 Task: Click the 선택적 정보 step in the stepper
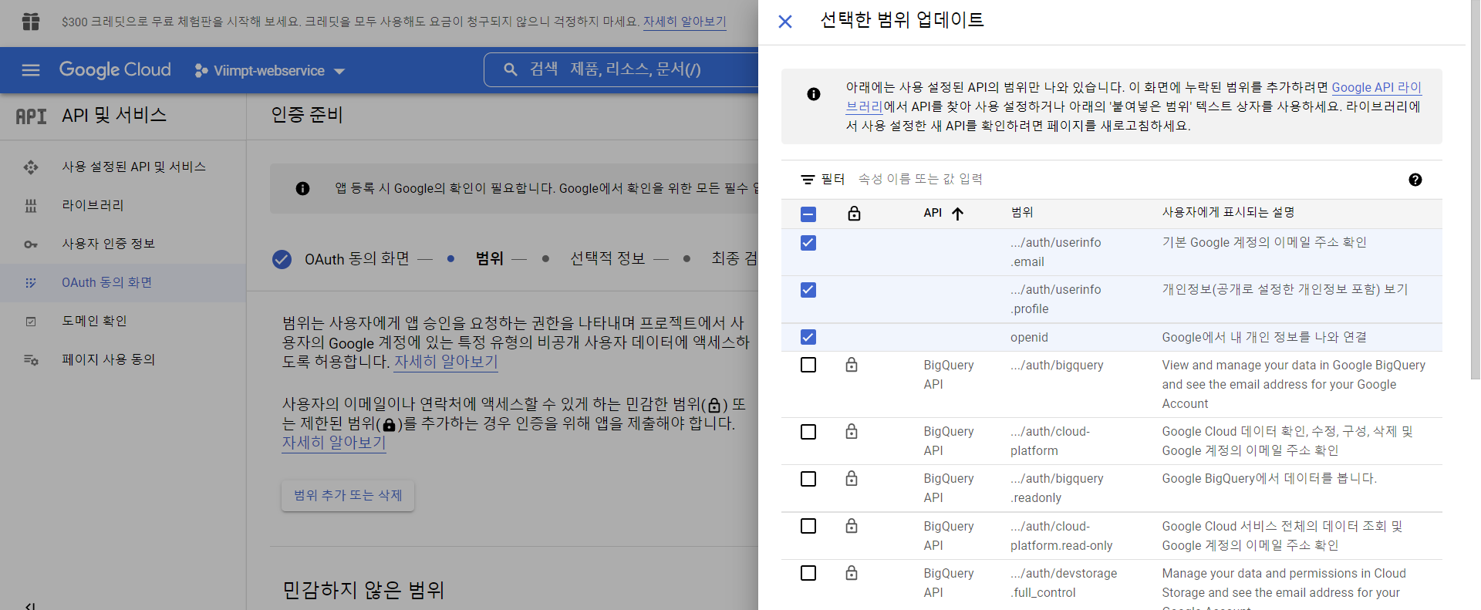[x=607, y=258]
